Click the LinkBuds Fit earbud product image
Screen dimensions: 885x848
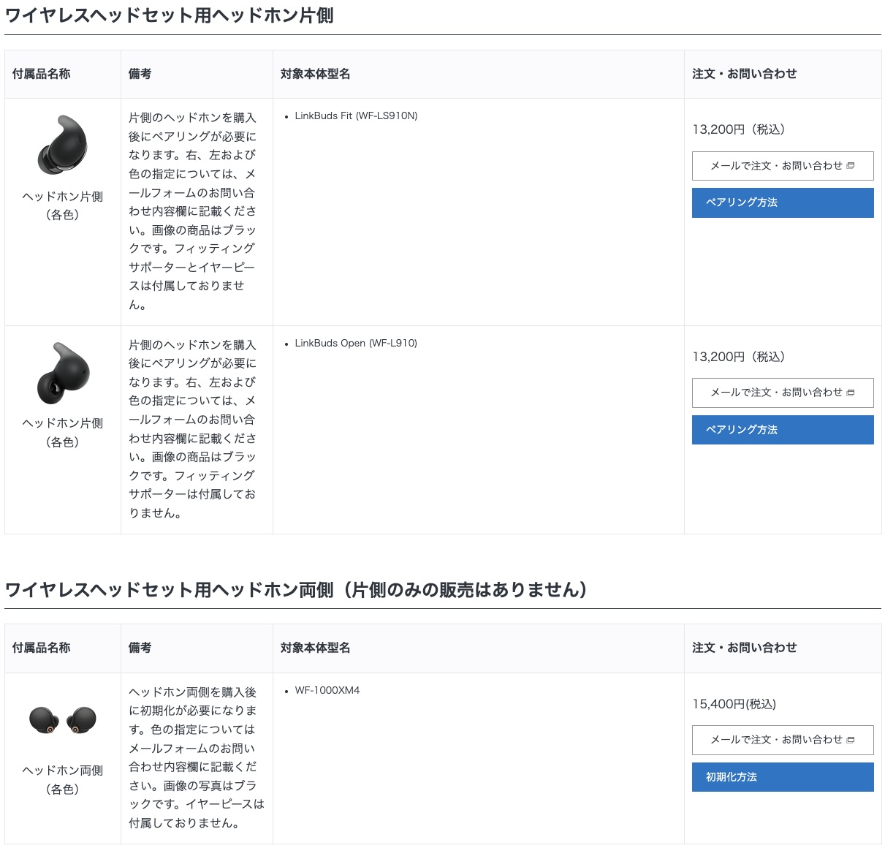click(x=63, y=145)
